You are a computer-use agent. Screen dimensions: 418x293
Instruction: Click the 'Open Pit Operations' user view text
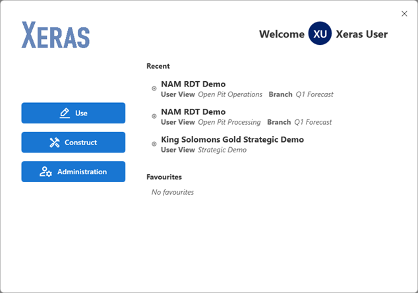[230, 94]
